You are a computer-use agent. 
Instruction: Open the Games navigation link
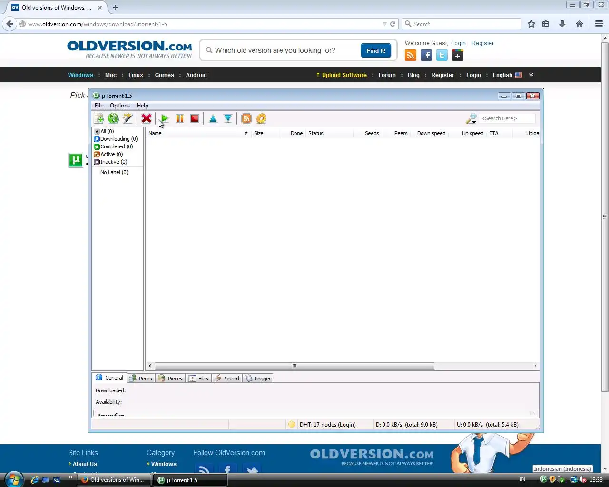click(x=164, y=75)
